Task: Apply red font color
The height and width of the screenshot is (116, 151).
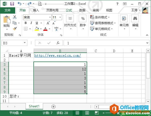Action: click(x=45, y=29)
